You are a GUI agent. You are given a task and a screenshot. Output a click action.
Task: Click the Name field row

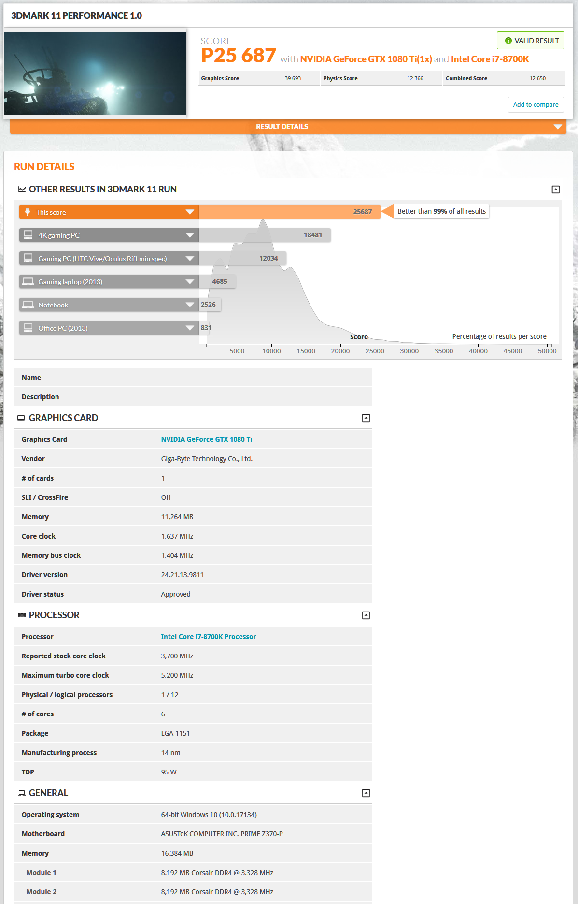193,378
